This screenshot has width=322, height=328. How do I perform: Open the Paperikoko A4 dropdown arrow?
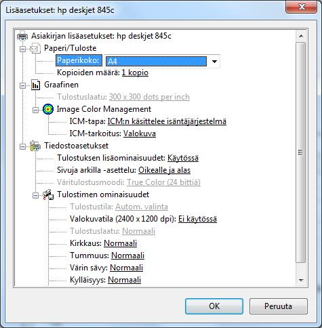[214, 61]
